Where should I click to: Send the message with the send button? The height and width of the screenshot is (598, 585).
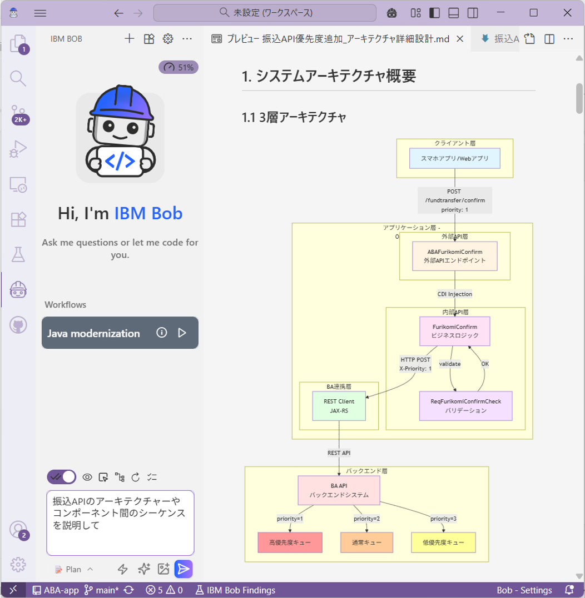(184, 569)
